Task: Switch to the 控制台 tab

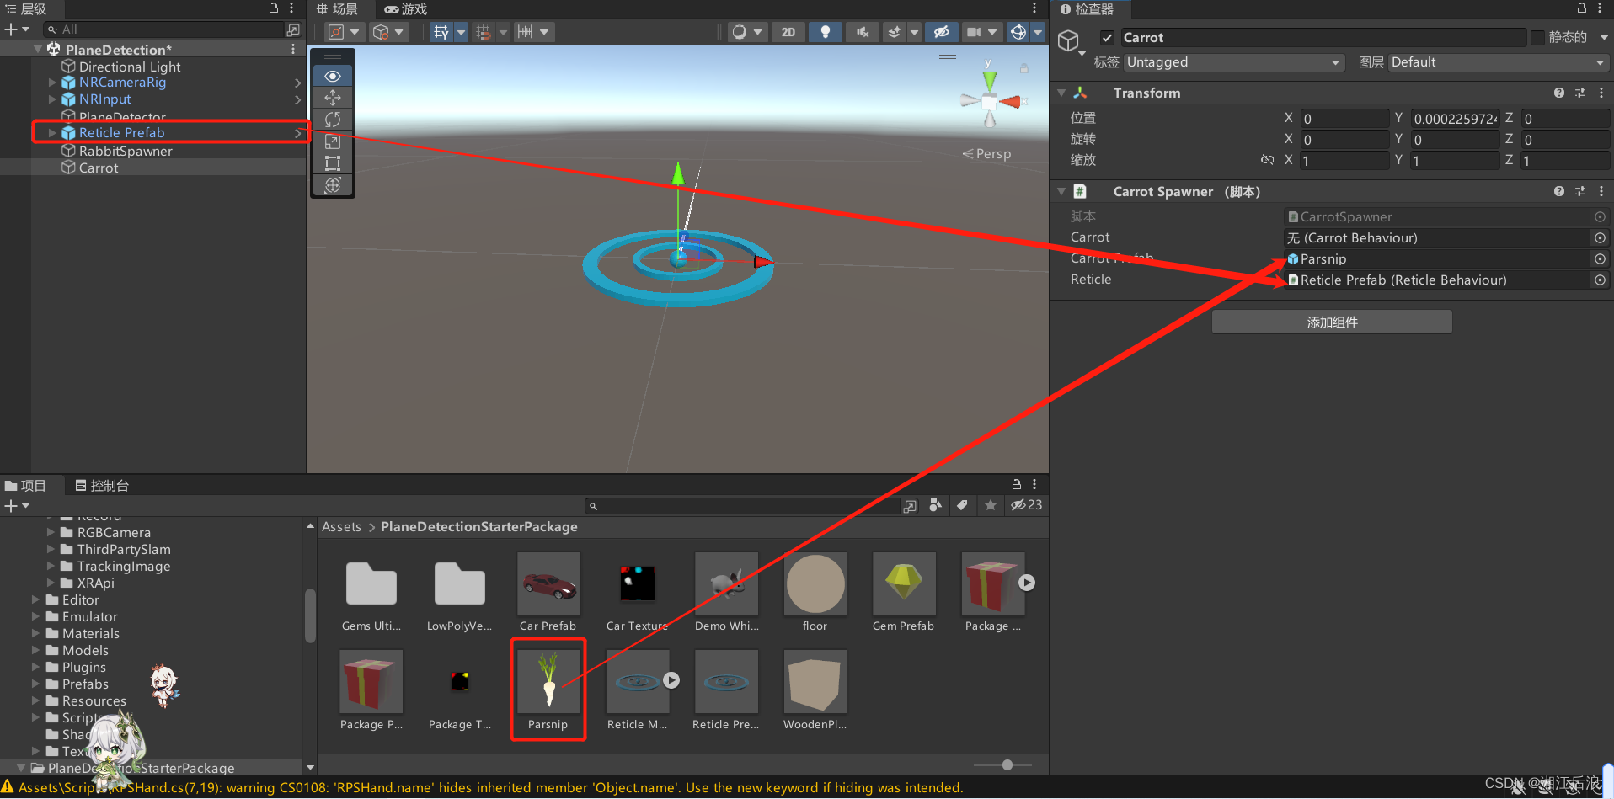Action: 101,485
